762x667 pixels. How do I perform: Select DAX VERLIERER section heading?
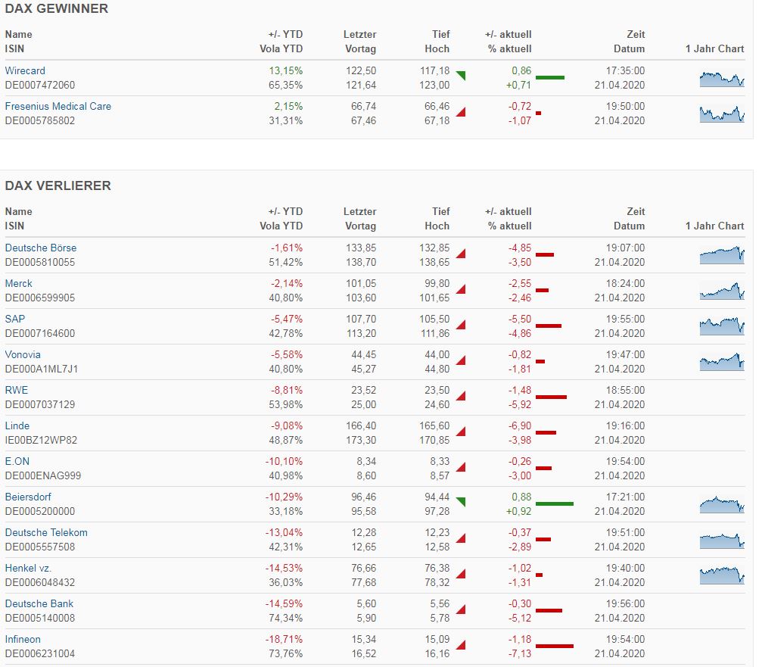pyautogui.click(x=58, y=185)
